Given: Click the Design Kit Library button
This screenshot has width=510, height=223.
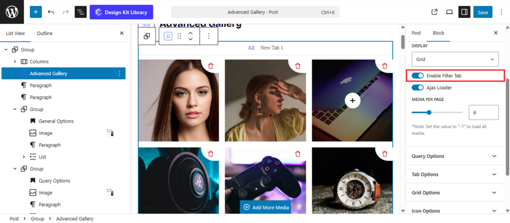Looking at the screenshot, I should tap(122, 12).
